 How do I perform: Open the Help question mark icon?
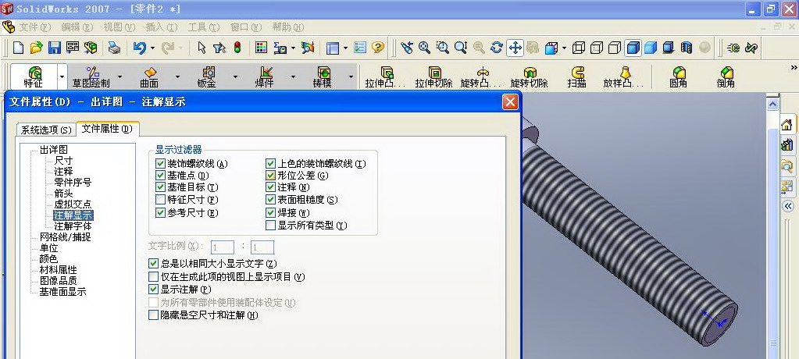377,48
